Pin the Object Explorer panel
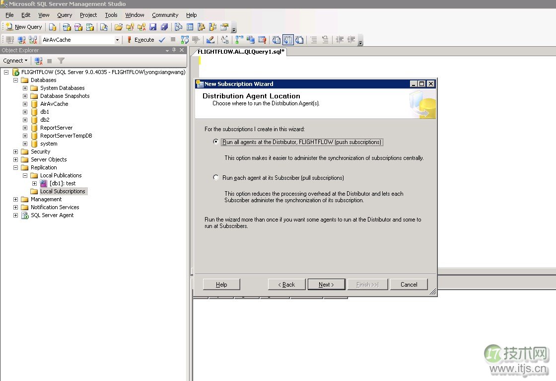 pyautogui.click(x=174, y=50)
